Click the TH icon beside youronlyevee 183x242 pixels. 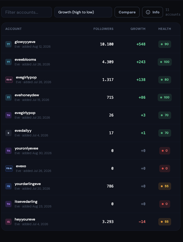tap(8, 151)
